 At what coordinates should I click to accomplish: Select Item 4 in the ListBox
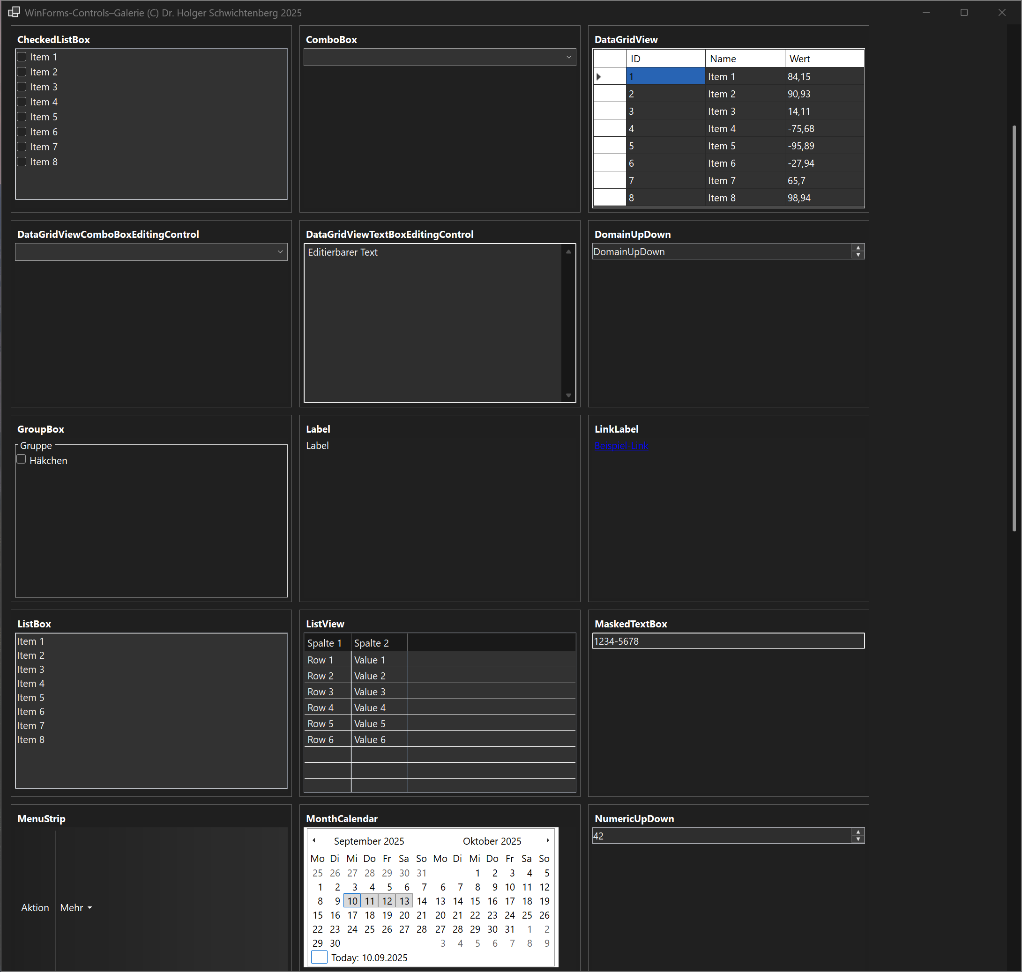31,683
